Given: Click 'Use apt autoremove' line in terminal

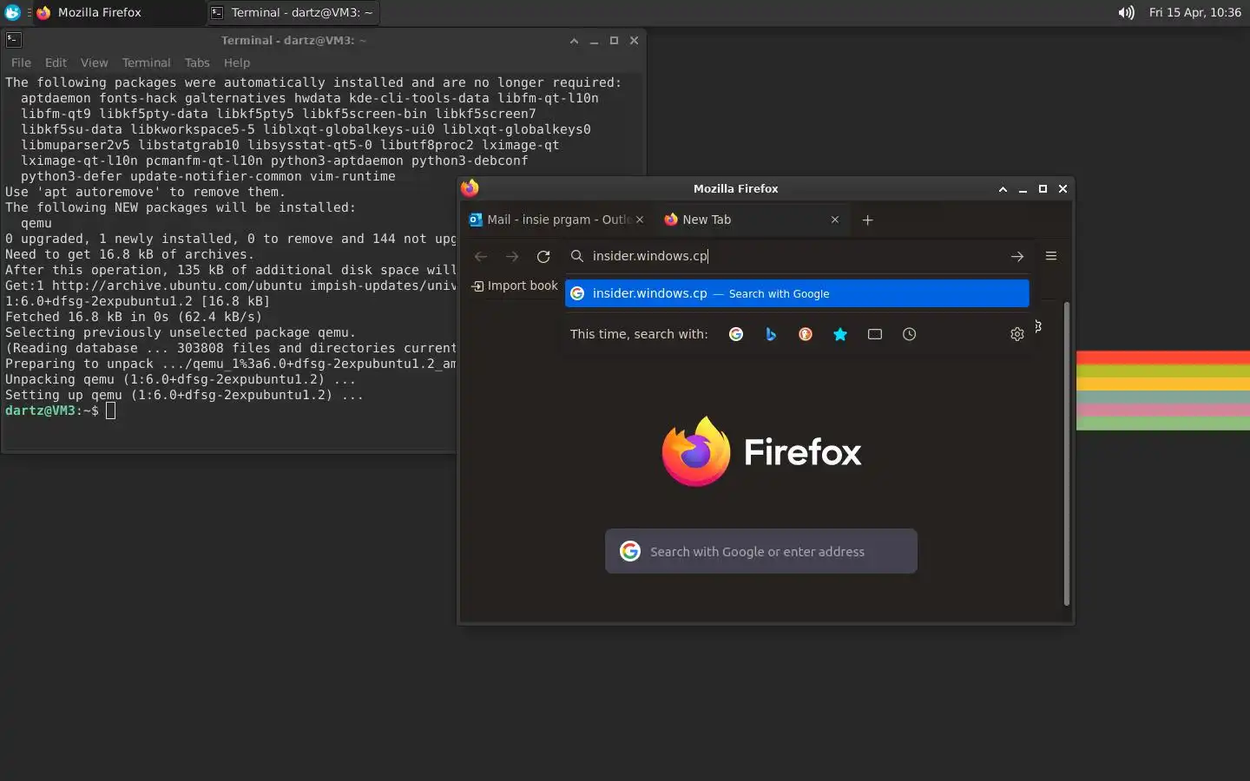Looking at the screenshot, I should (145, 192).
